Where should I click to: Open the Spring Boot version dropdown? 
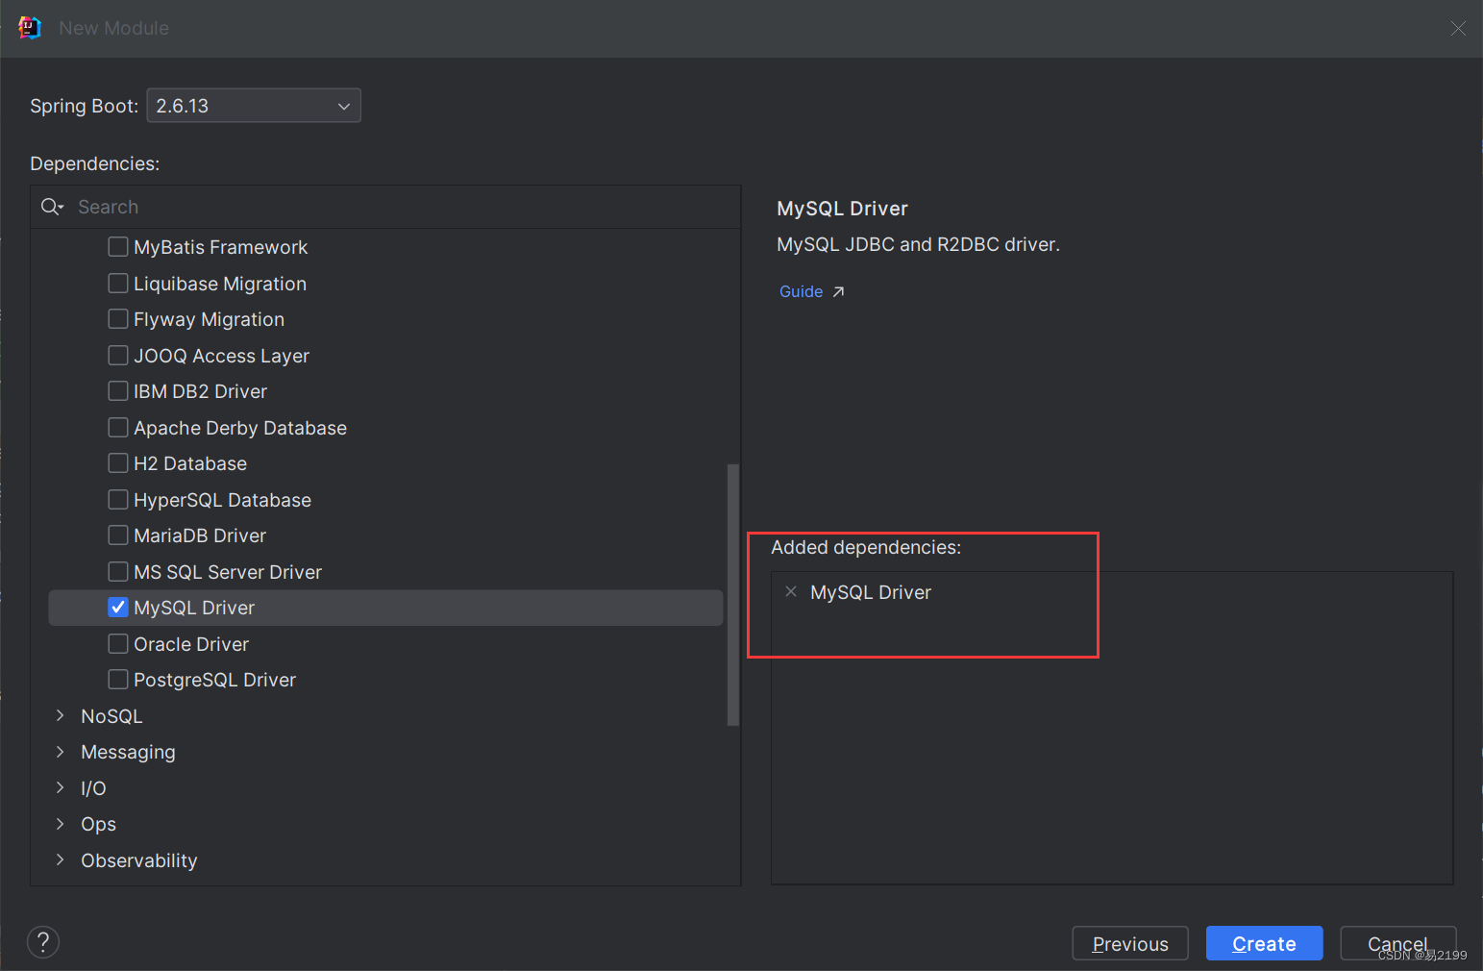[x=254, y=106]
